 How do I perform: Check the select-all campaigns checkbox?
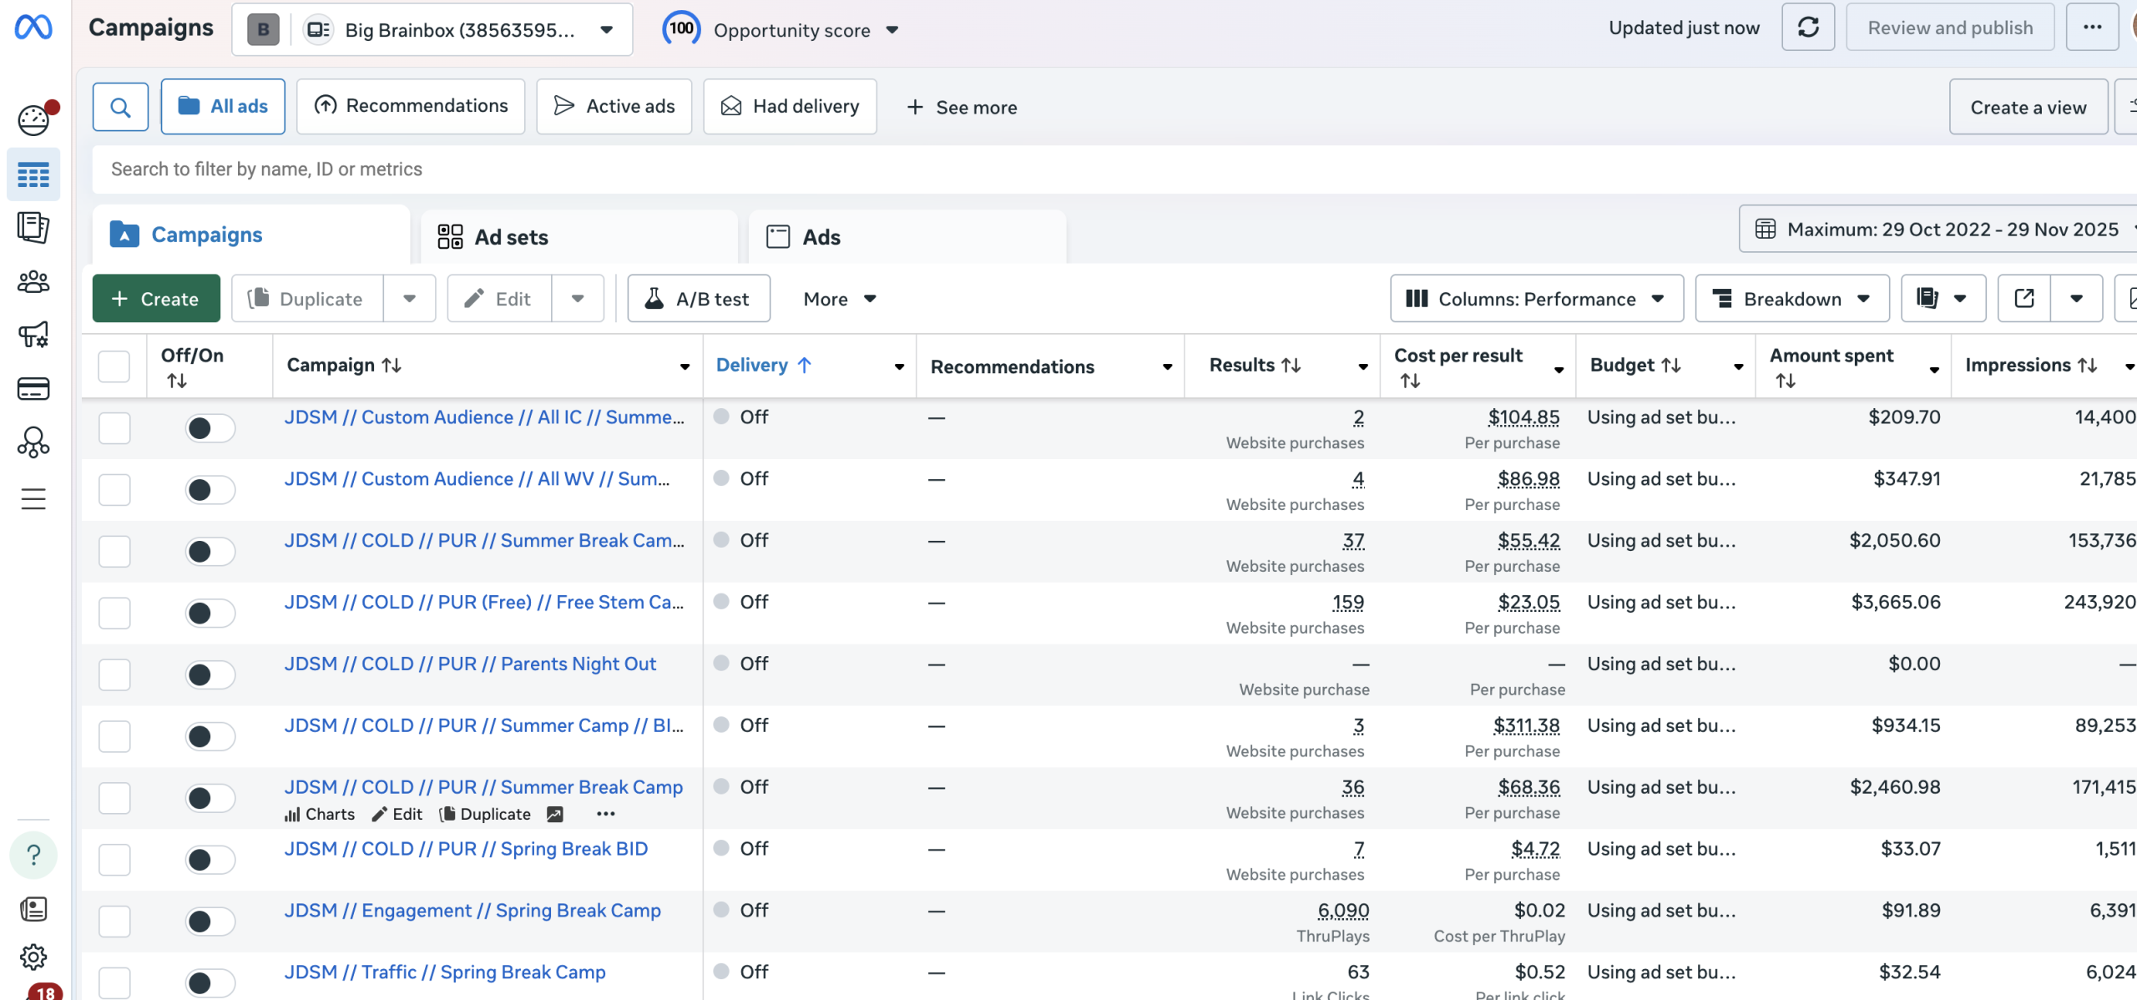[114, 366]
